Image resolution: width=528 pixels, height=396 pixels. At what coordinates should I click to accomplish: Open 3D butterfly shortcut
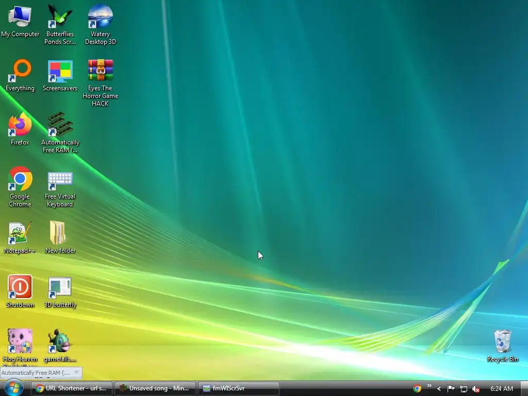click(x=60, y=292)
